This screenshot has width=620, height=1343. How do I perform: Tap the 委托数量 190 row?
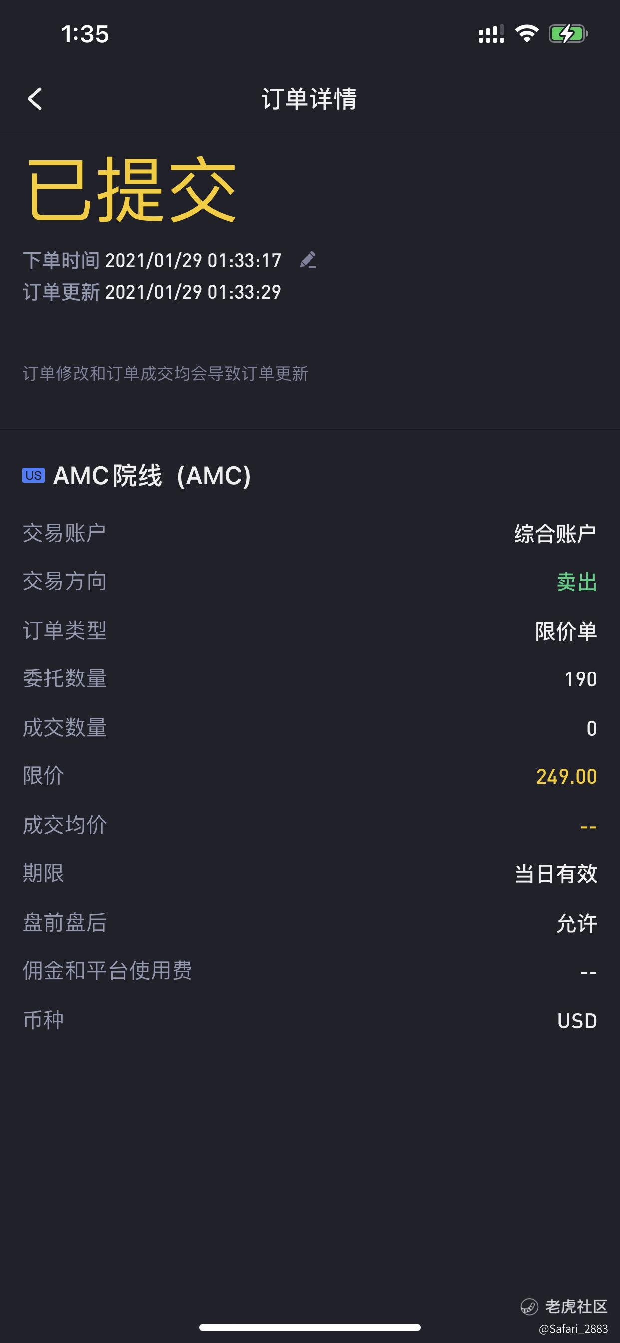coord(310,679)
